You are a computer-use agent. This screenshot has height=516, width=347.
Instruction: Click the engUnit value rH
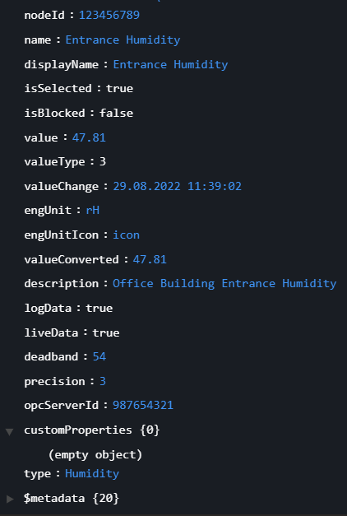click(x=92, y=211)
